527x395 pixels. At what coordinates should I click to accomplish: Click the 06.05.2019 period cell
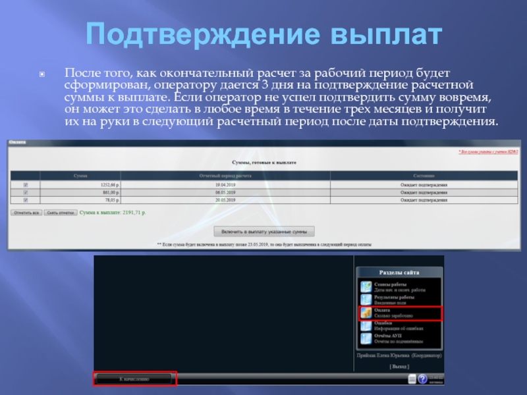coord(225,192)
